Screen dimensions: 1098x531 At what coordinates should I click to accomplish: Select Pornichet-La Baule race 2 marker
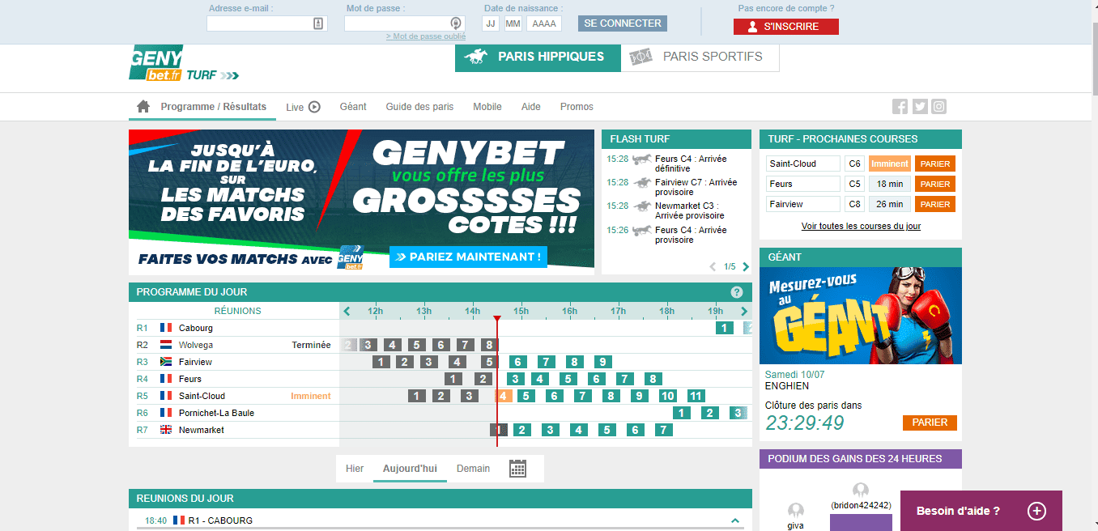(710, 413)
